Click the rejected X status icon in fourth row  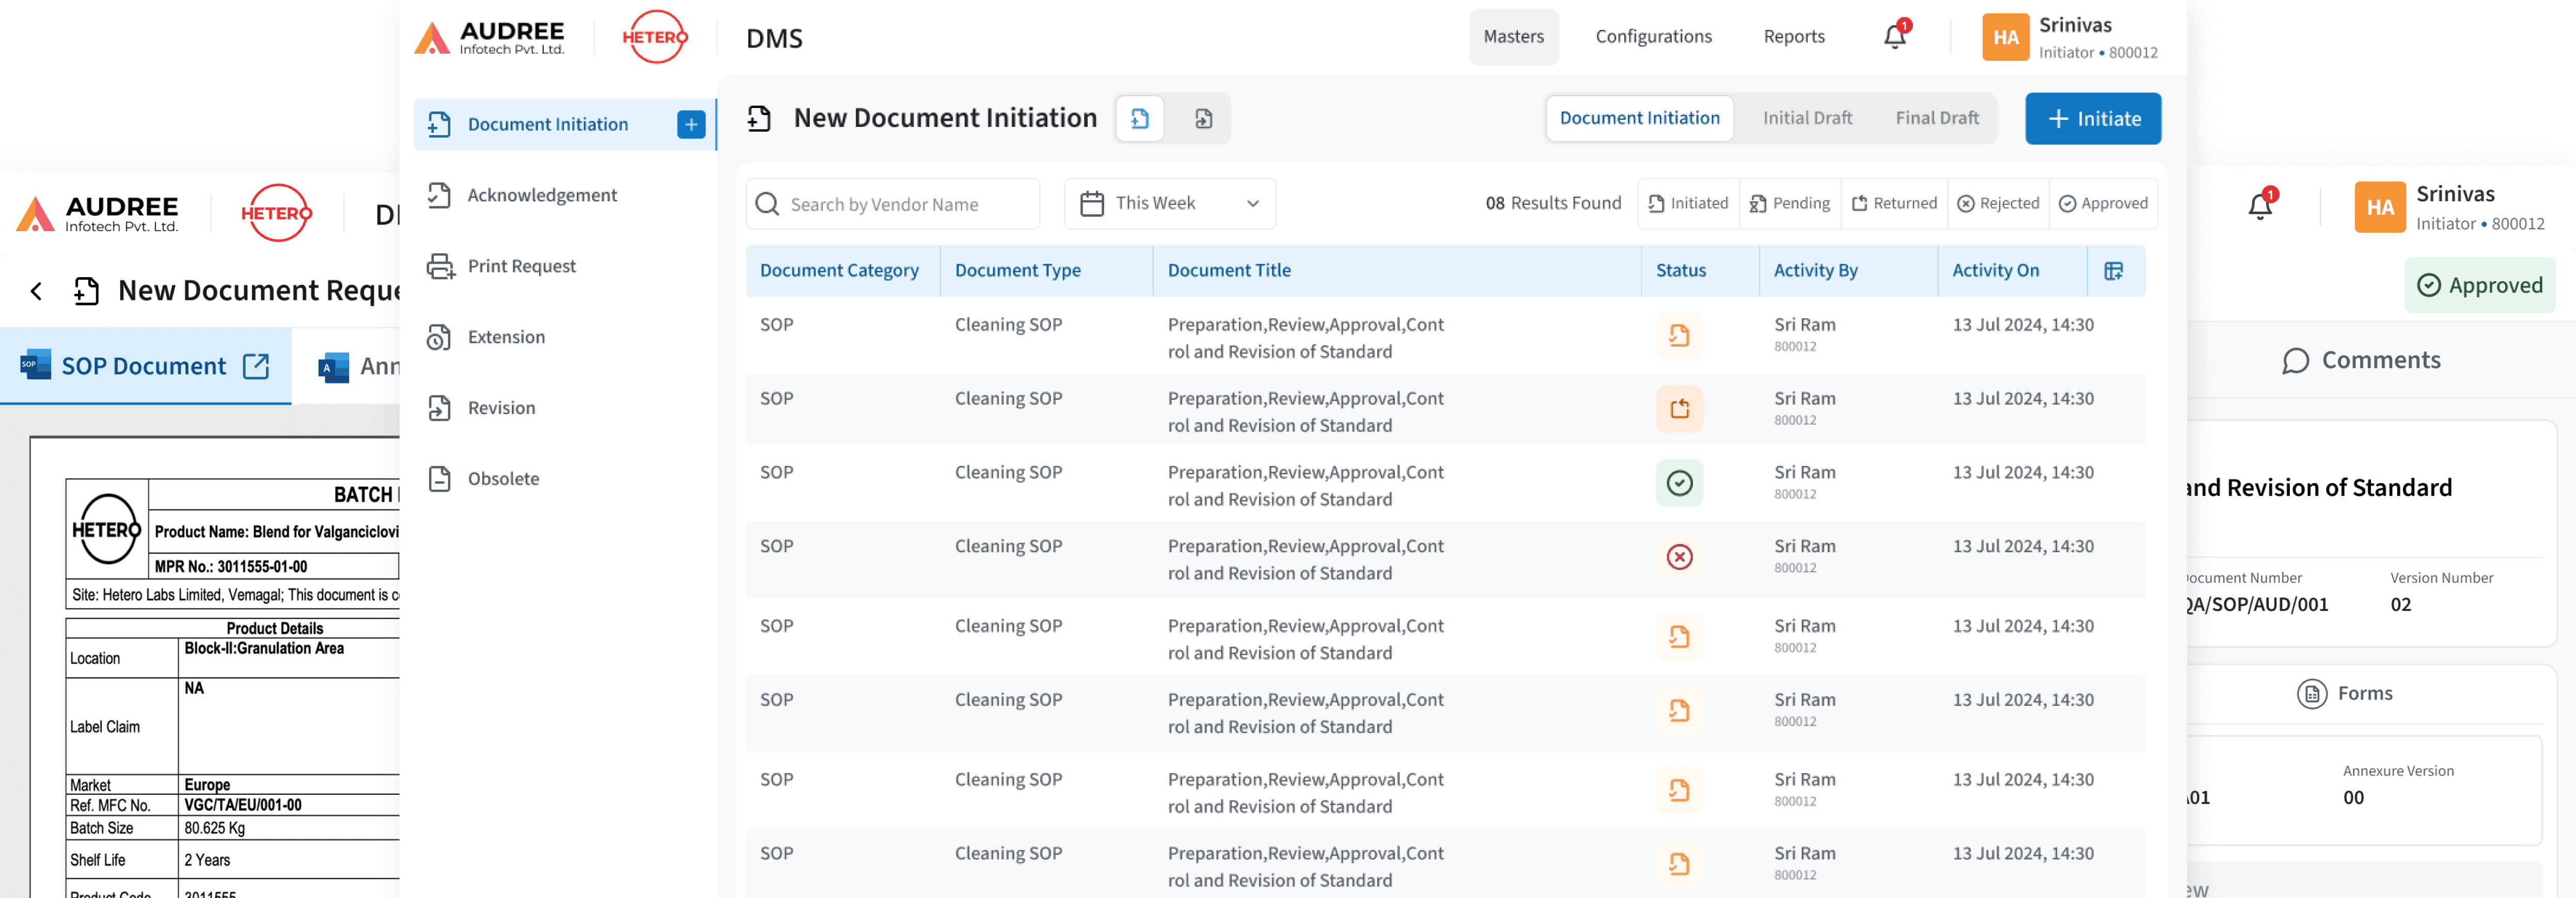click(x=1679, y=557)
